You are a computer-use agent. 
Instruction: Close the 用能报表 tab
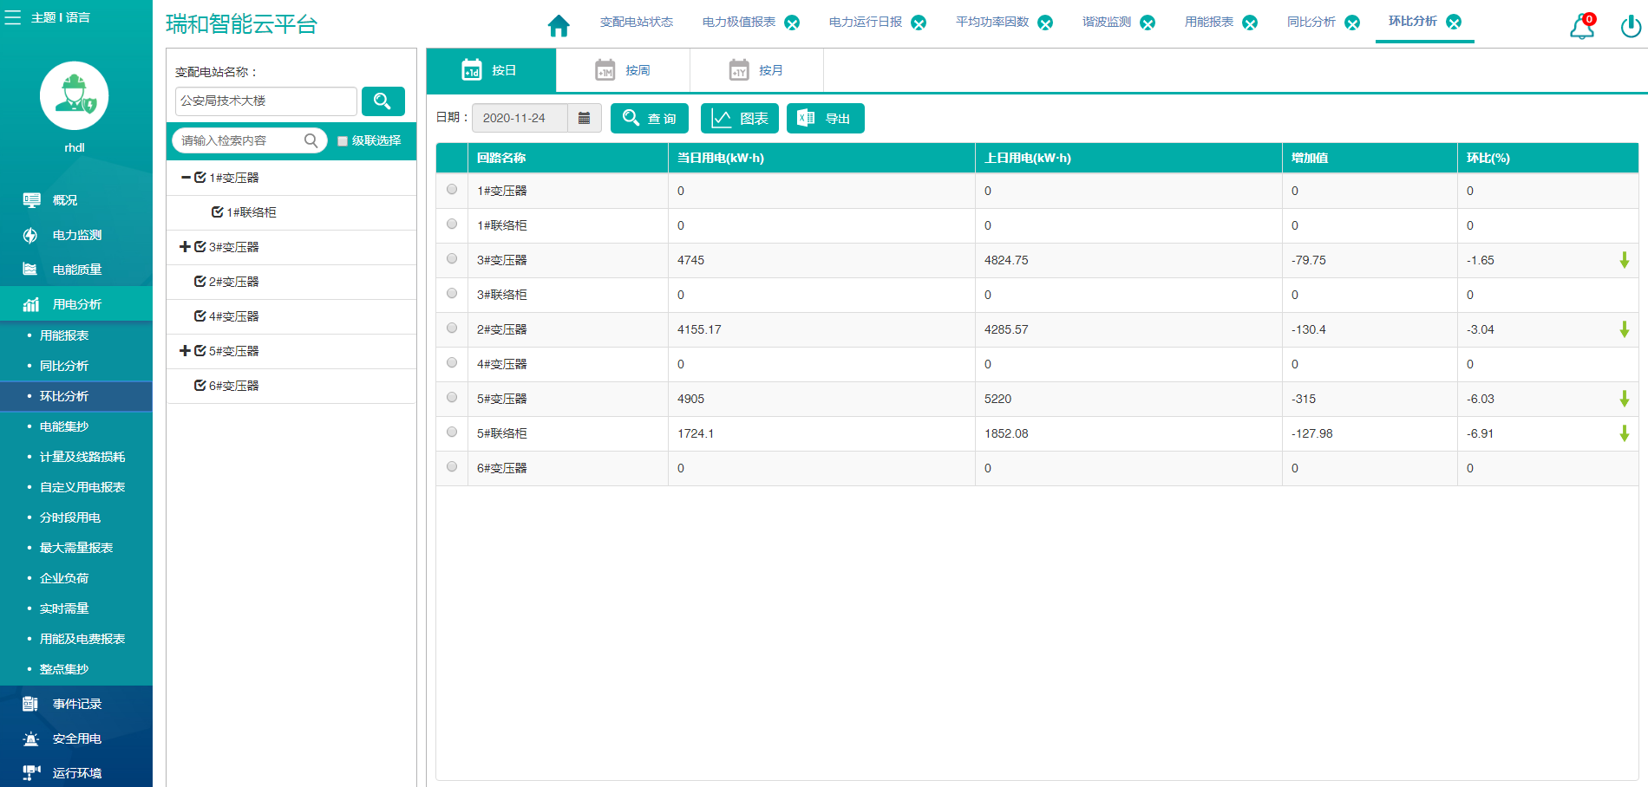1250,23
